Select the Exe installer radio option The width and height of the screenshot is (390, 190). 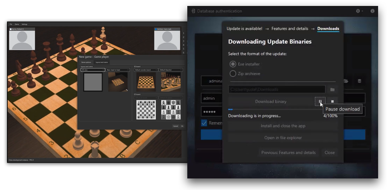pos(233,64)
